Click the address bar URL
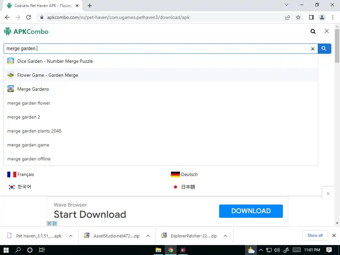This screenshot has height=255, width=340. [118, 17]
